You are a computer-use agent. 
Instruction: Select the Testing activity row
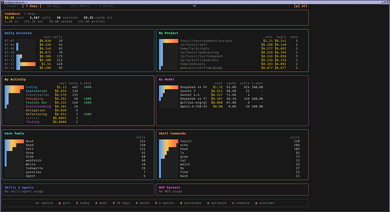tap(48, 122)
